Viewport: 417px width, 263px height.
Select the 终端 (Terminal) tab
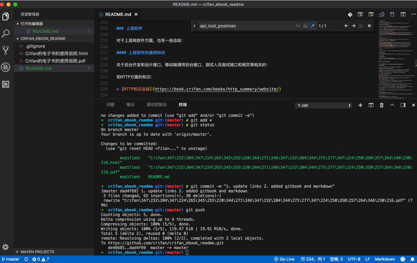(x=183, y=105)
